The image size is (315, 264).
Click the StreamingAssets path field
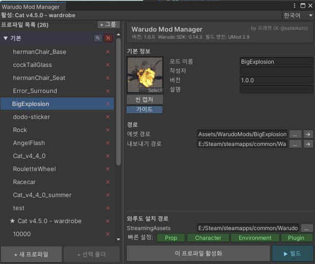tap(248, 228)
